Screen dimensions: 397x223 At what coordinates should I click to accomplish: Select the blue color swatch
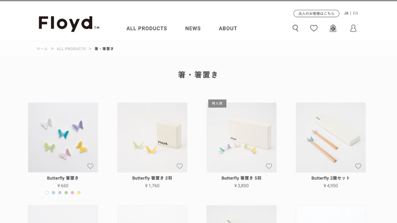coord(53,193)
